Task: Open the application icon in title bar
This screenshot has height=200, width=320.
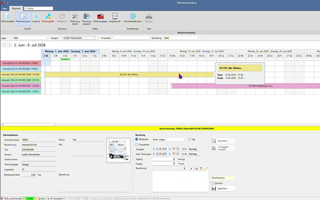Action: point(3,3)
